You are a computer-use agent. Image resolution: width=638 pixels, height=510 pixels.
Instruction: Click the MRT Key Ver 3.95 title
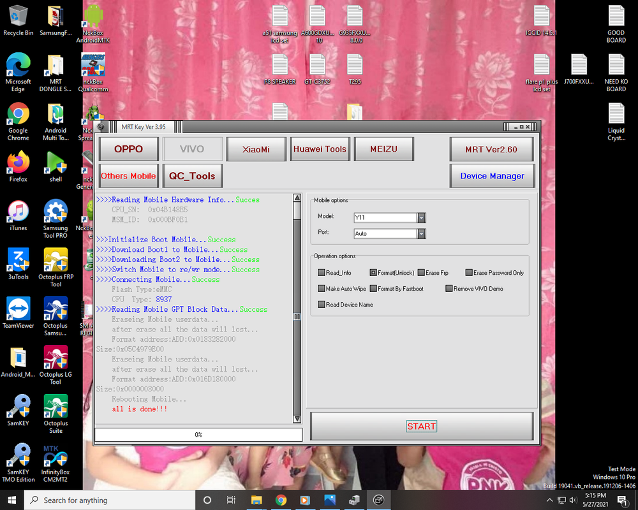pos(144,127)
